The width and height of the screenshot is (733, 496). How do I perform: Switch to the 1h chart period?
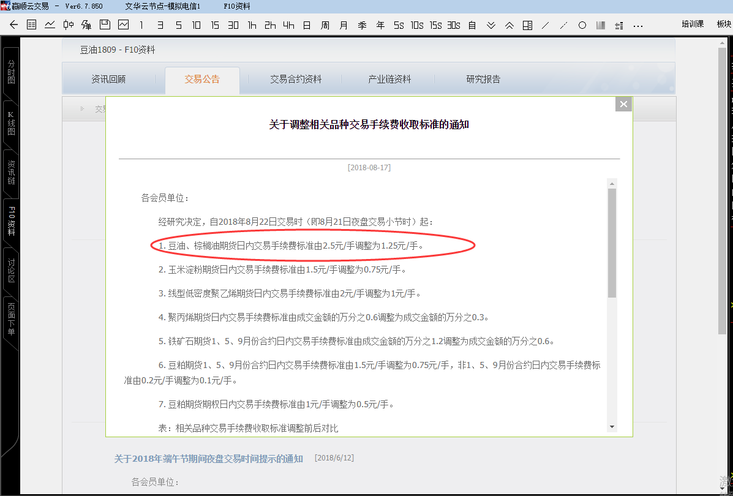tap(252, 25)
